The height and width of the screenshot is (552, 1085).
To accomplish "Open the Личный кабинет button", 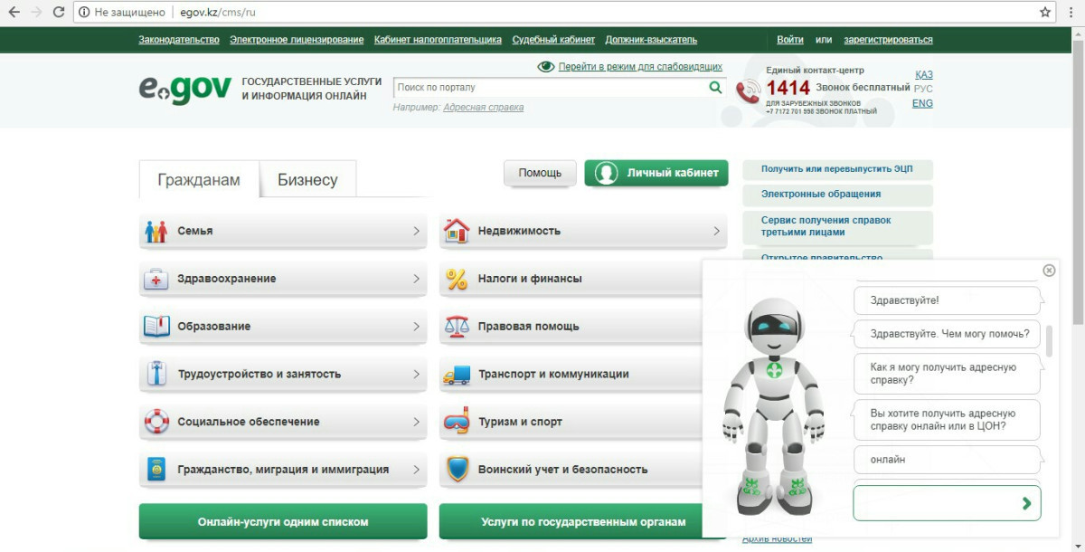I will (x=656, y=173).
